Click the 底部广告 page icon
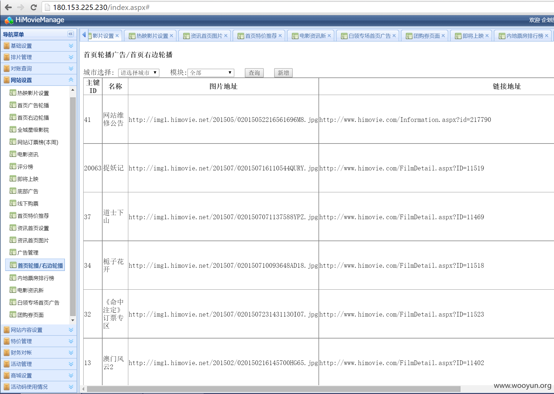The height and width of the screenshot is (394, 554). 13,191
